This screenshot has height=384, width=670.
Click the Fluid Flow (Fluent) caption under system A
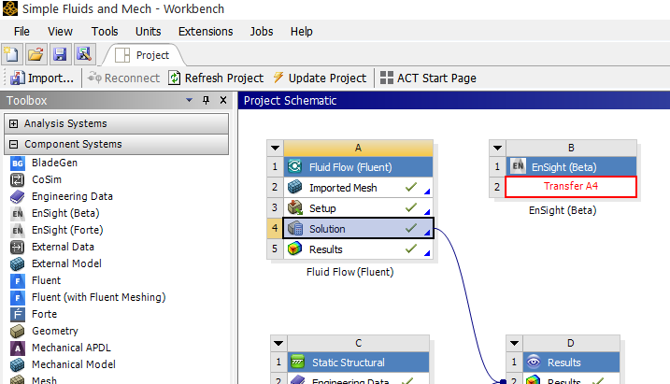click(350, 272)
